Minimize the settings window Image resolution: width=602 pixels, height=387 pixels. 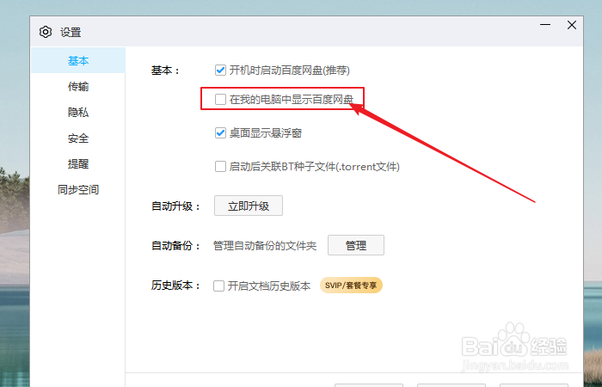[545, 25]
